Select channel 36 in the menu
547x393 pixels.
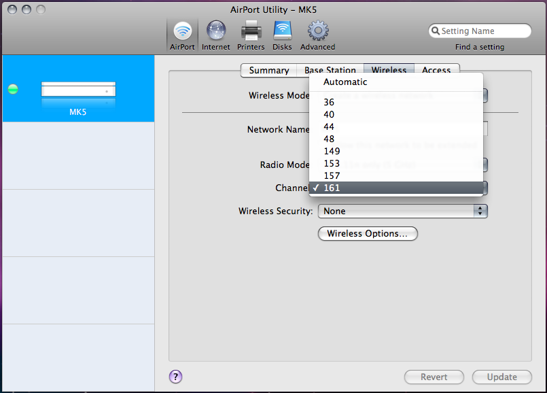(x=396, y=102)
